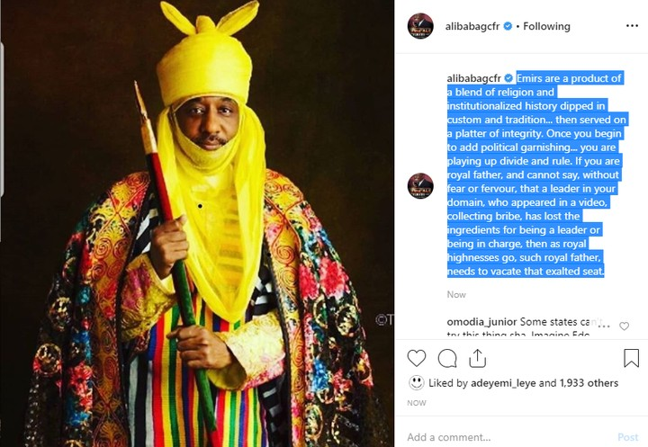Screen dimensions: 648x447
Task: Open the three-dot more options menu
Action: [x=631, y=27]
